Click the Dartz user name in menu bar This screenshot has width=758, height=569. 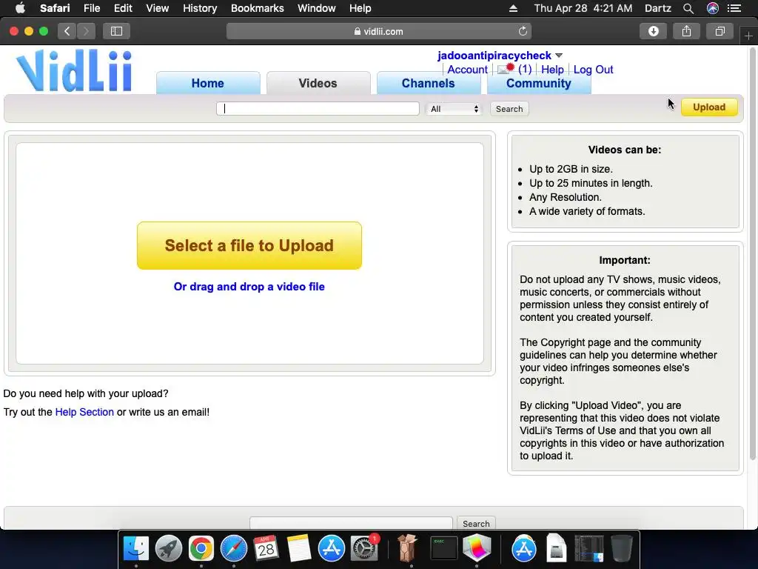pos(657,8)
